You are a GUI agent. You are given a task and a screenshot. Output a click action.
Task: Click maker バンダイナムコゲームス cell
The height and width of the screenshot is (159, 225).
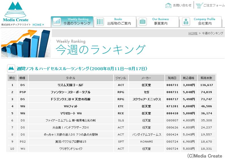pyautogui.click(x=146, y=135)
